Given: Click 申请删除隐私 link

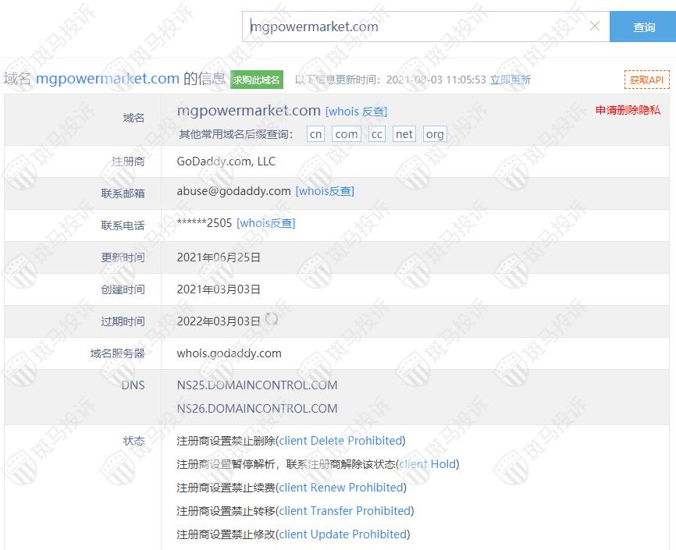Looking at the screenshot, I should [628, 110].
